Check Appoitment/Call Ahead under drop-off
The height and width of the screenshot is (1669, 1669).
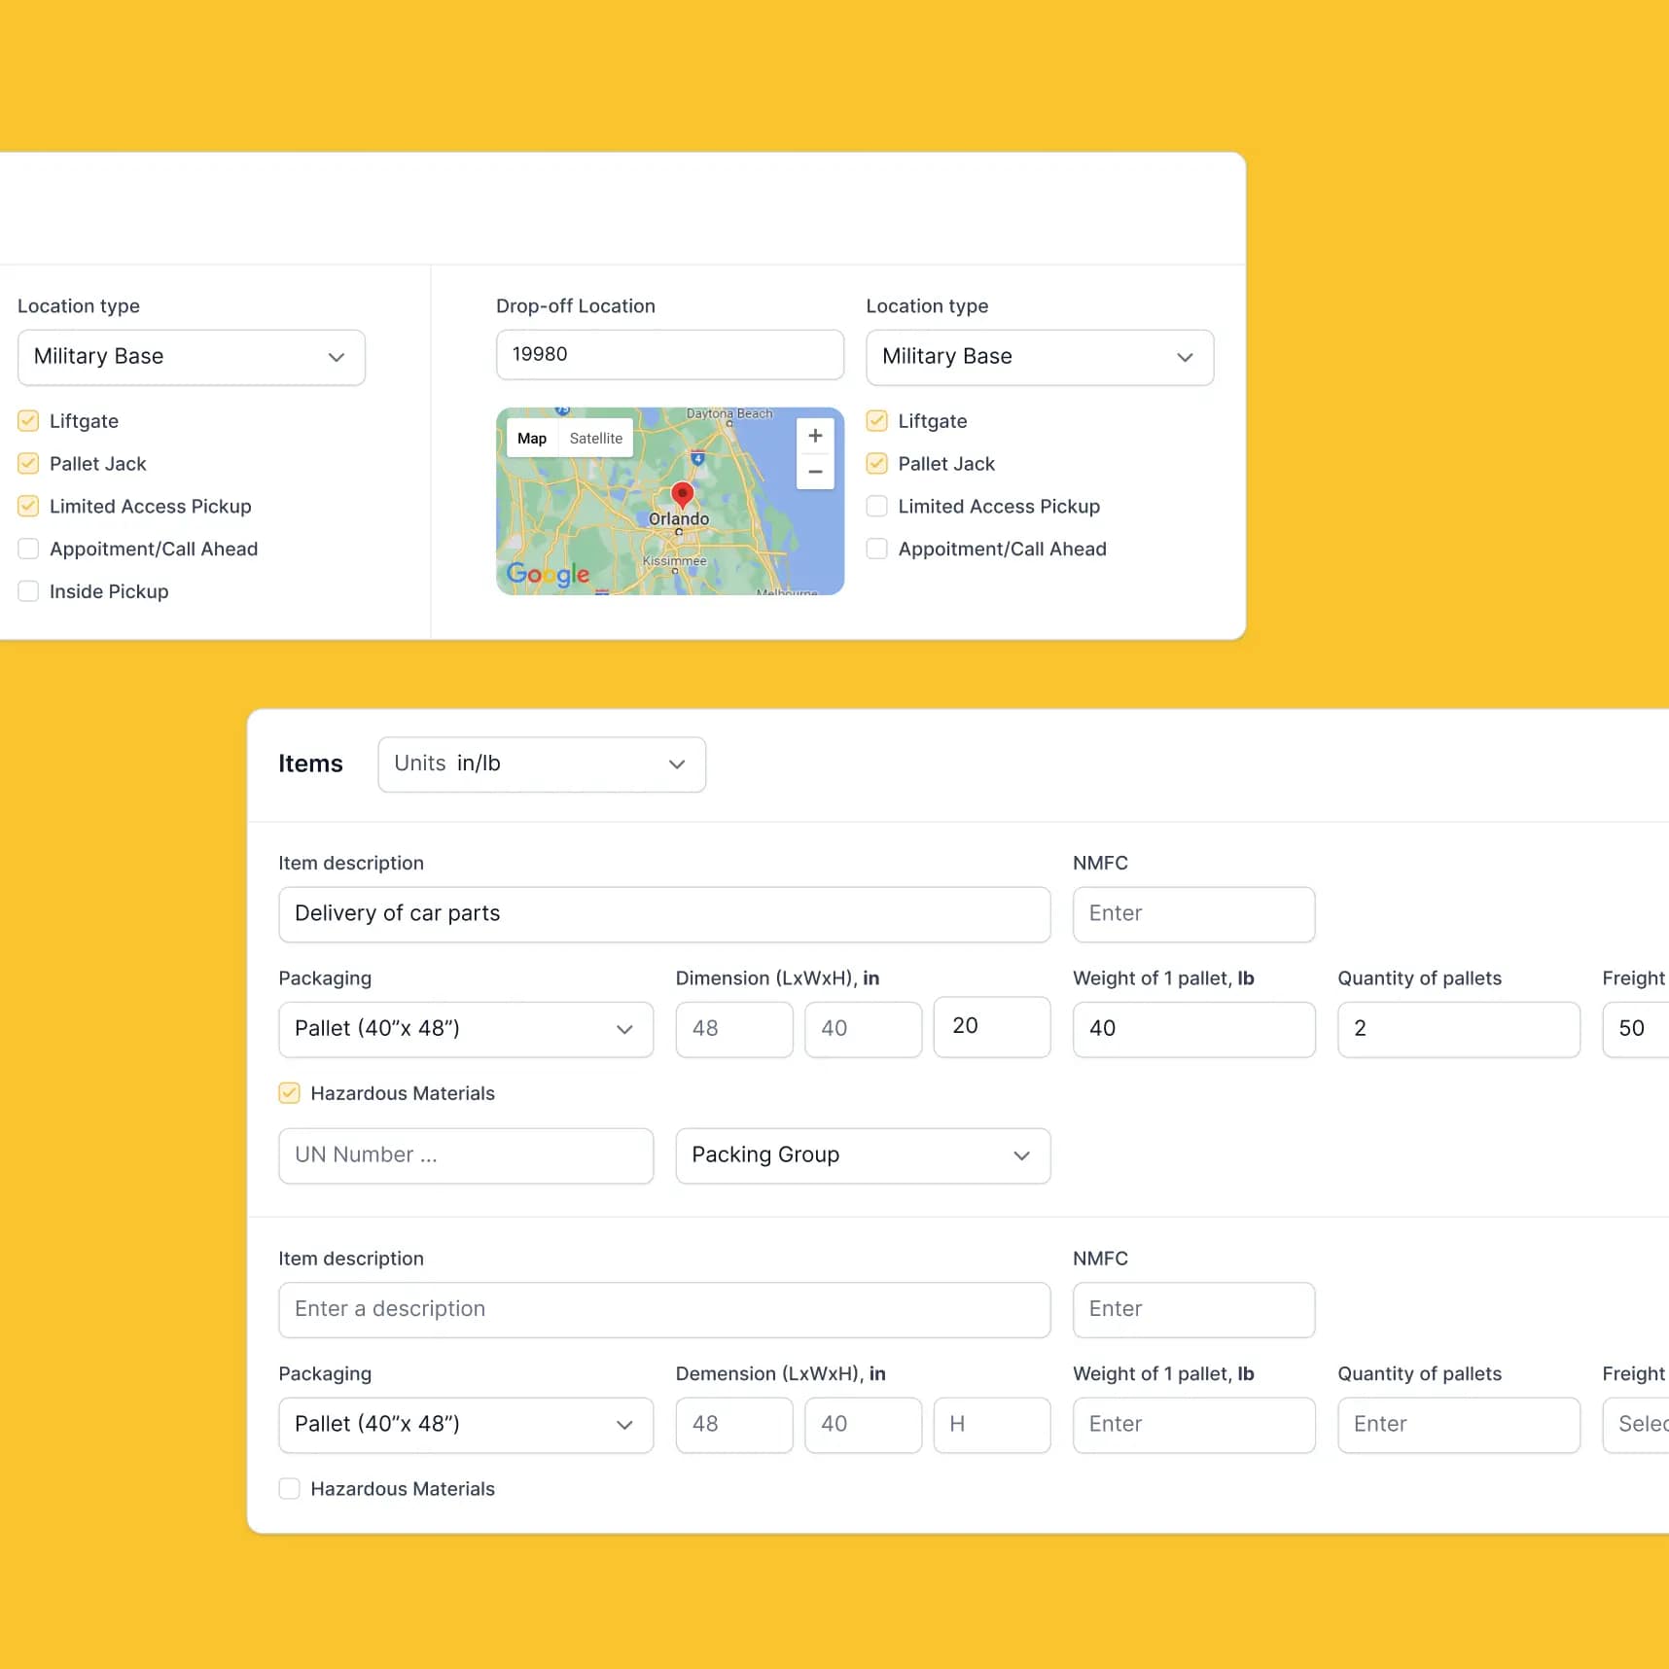point(877,549)
